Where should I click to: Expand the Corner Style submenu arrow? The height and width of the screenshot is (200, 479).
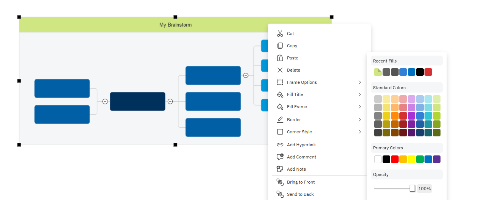click(x=360, y=132)
